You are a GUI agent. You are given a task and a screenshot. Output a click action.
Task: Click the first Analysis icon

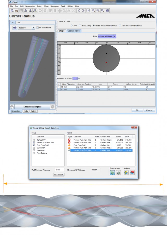tap(126, 173)
